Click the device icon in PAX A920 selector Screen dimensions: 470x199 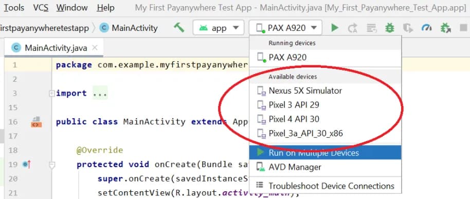coord(261,28)
